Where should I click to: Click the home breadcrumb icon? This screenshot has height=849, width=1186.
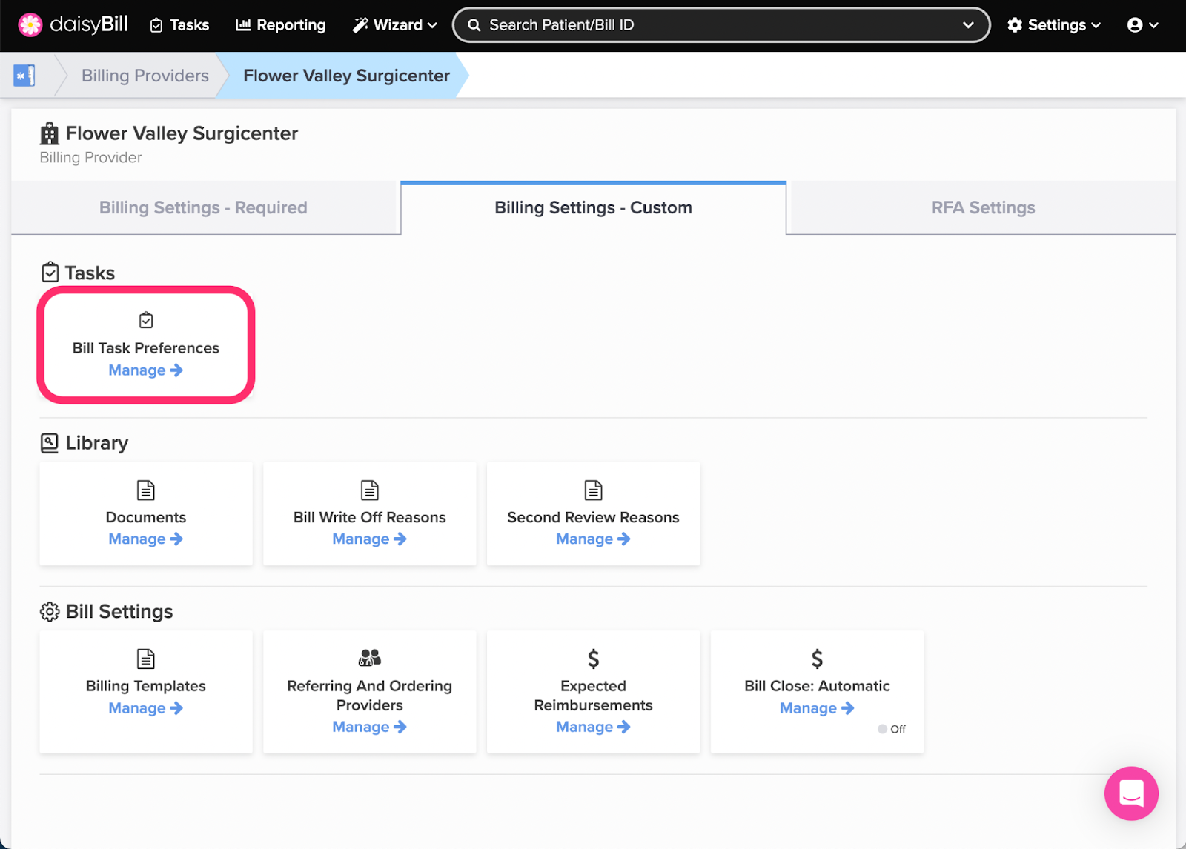(24, 76)
